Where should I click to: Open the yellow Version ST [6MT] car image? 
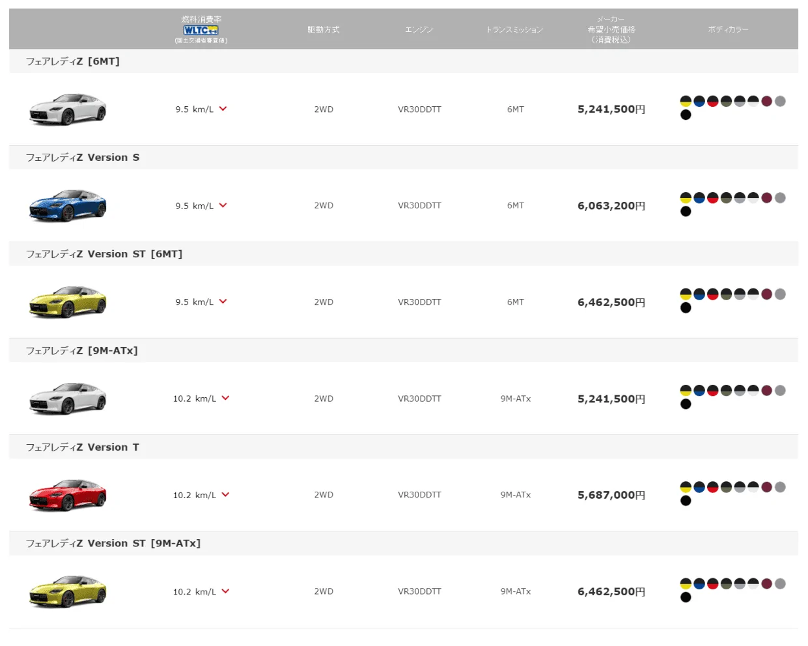click(x=68, y=302)
